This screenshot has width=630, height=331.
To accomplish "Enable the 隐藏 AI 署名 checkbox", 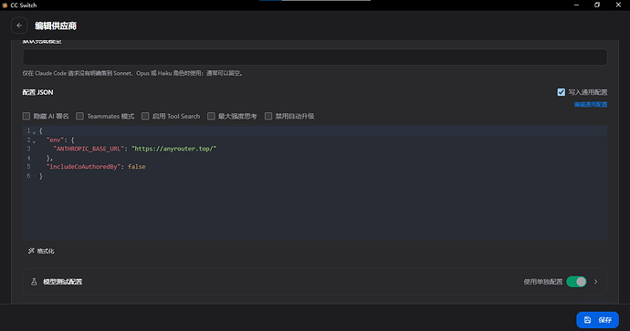I will 26,116.
